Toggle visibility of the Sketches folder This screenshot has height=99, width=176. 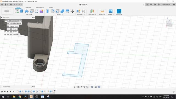point(8,34)
